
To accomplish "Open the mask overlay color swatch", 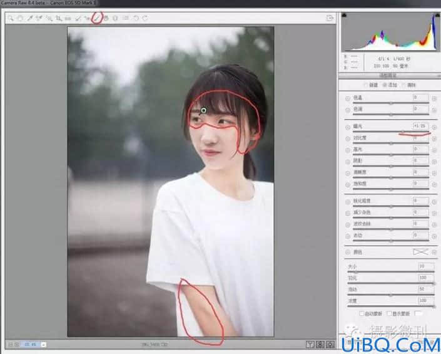I will (418, 313).
